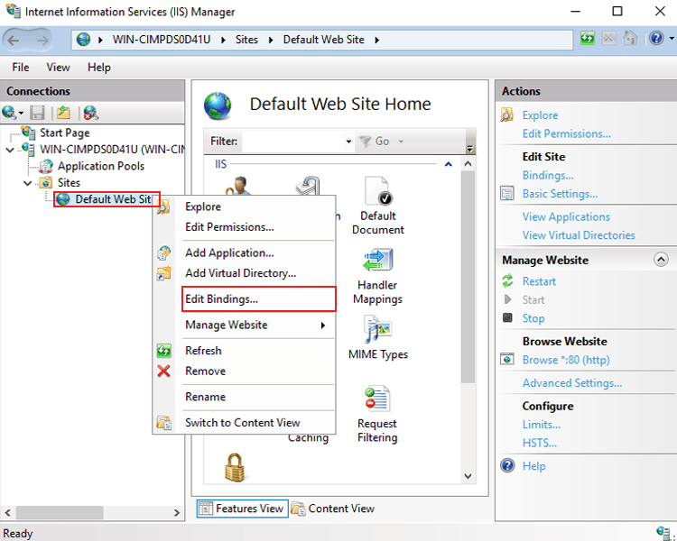This screenshot has height=541, width=677.
Task: Click the Browse website icon in Actions
Action: (x=507, y=359)
